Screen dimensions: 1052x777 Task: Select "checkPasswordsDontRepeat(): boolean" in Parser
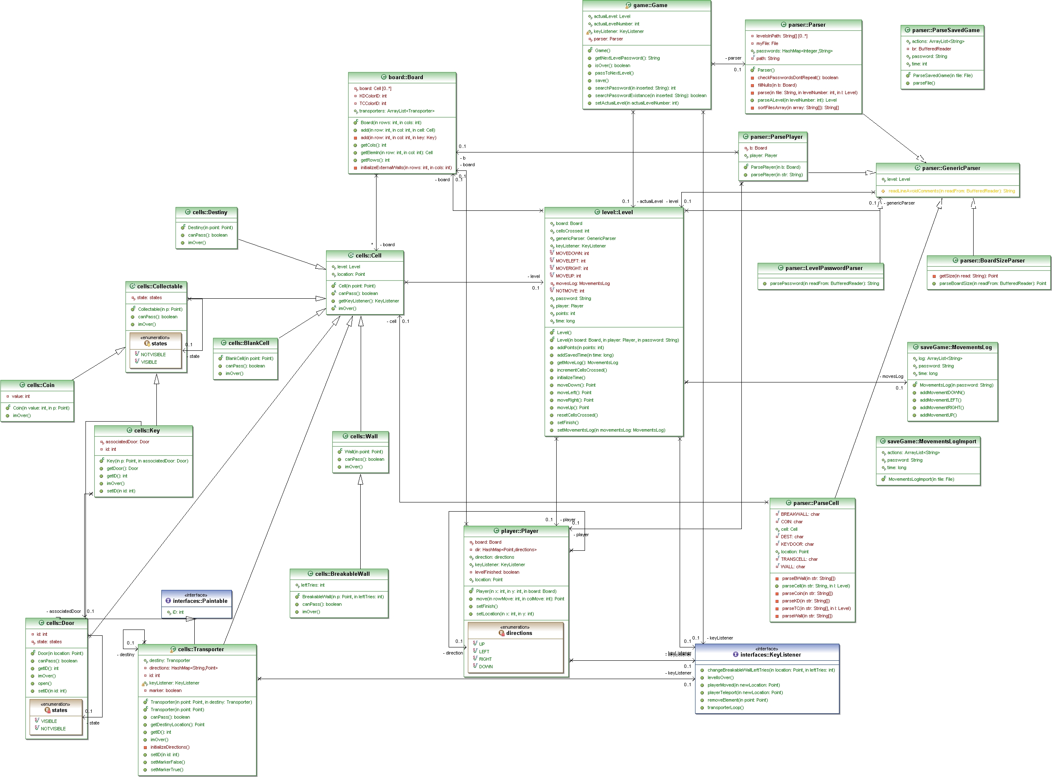click(797, 77)
